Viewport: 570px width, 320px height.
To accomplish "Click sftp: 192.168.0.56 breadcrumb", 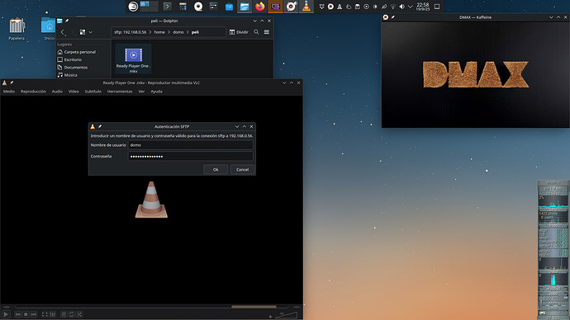I will (131, 32).
